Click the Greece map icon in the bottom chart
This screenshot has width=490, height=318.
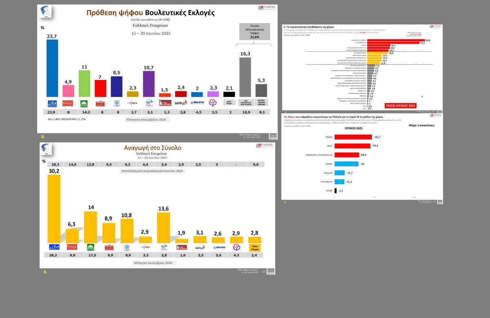[x=46, y=149]
